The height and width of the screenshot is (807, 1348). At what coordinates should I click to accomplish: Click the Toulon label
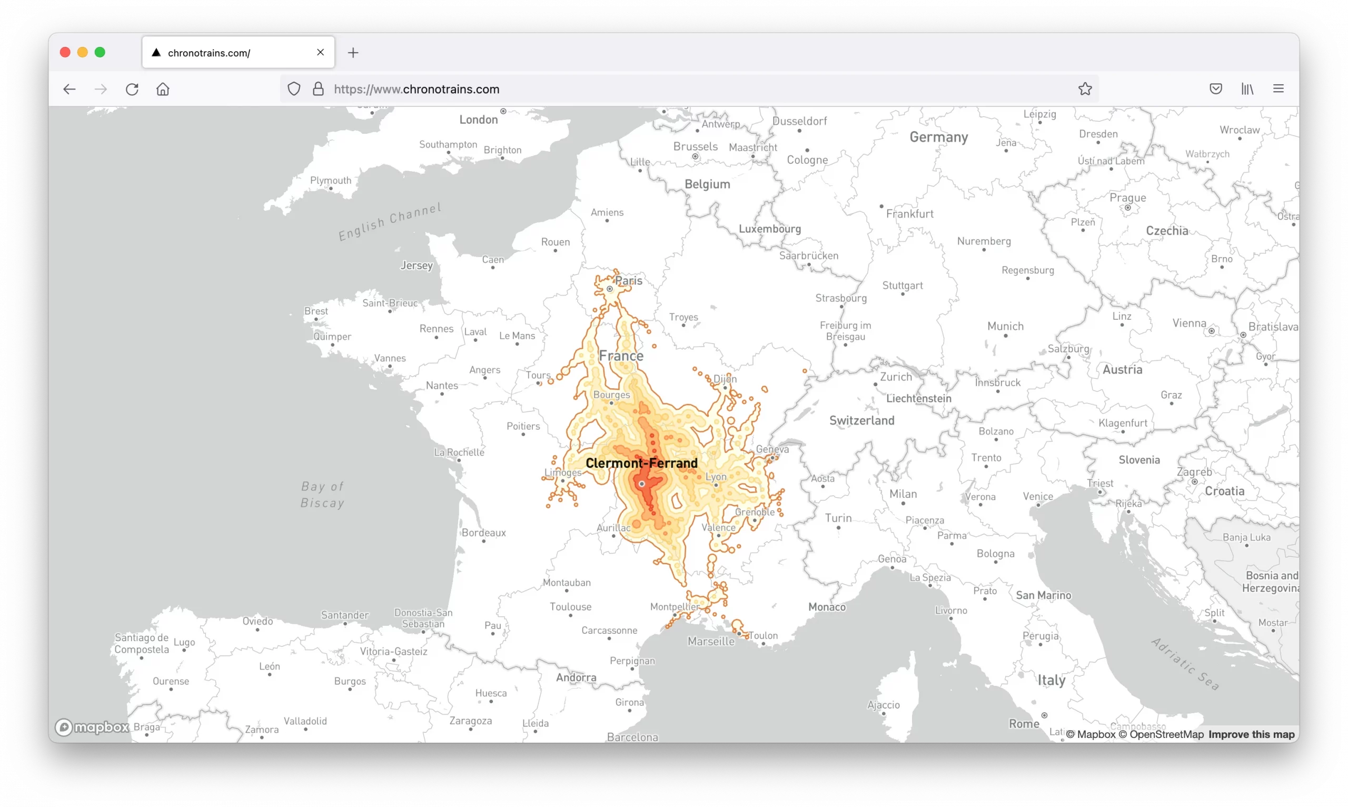(x=762, y=635)
